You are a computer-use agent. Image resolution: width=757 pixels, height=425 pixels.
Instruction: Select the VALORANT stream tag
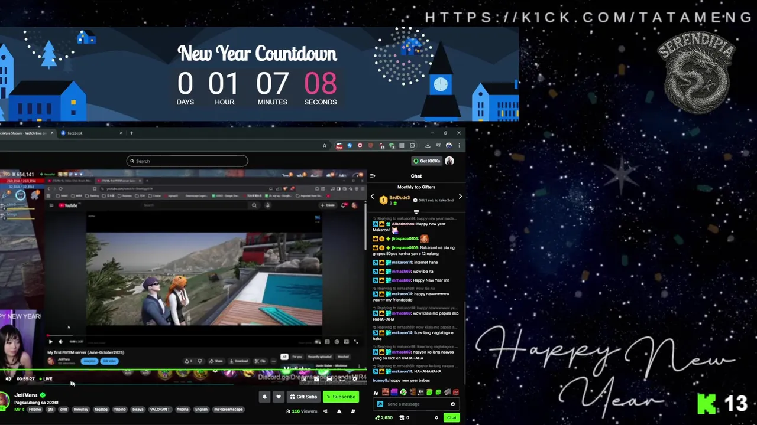[x=160, y=410]
